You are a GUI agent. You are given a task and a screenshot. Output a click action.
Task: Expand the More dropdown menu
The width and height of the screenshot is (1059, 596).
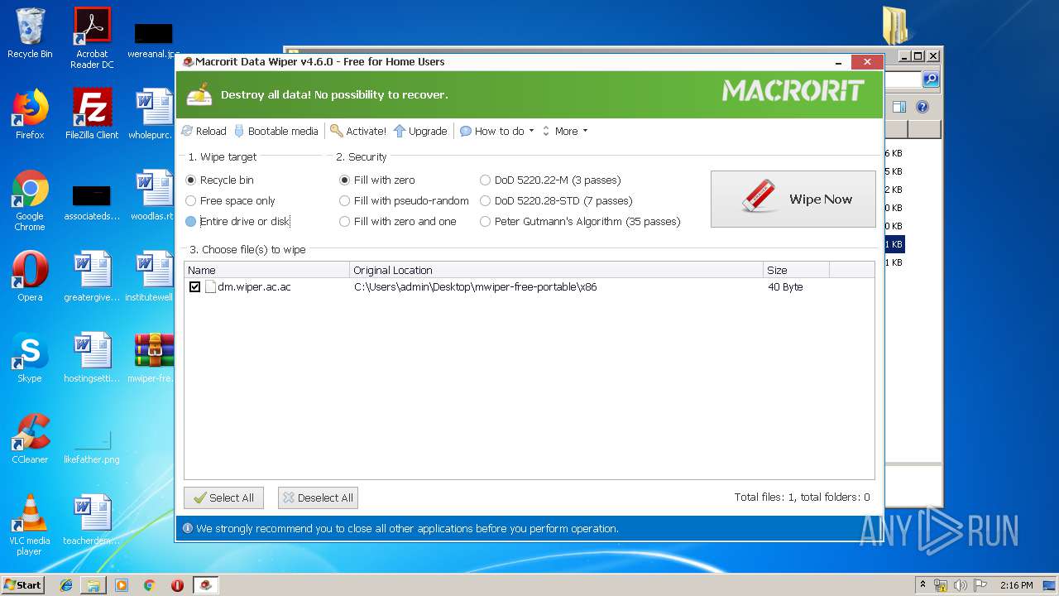[565, 131]
